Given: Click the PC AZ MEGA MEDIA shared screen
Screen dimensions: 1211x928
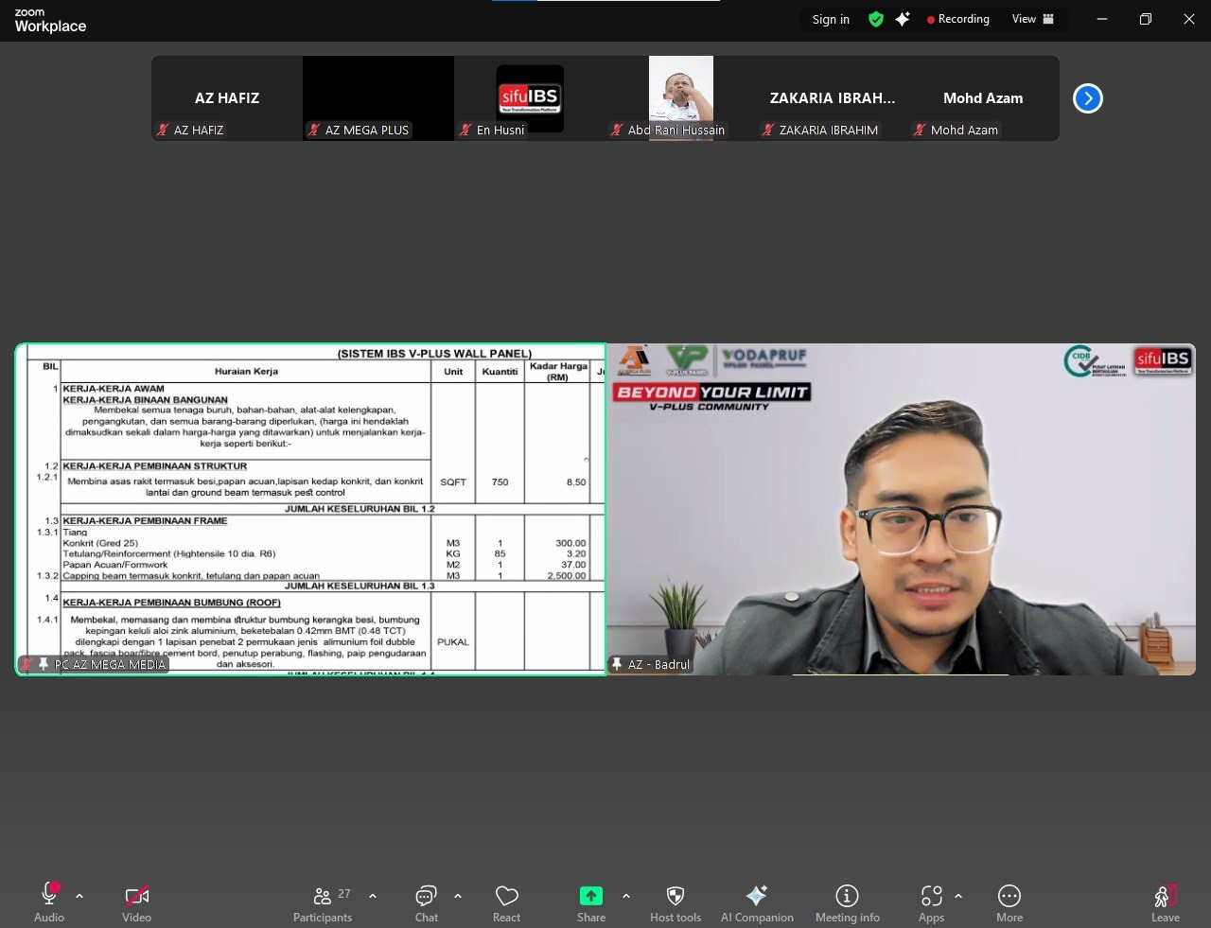Looking at the screenshot, I should (310, 509).
